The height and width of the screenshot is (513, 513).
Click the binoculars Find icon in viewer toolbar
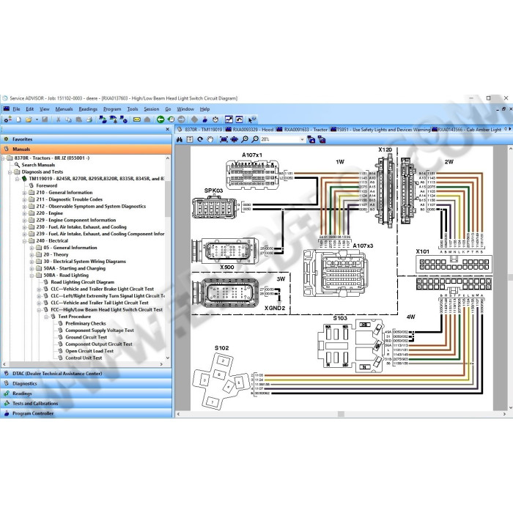(180, 140)
